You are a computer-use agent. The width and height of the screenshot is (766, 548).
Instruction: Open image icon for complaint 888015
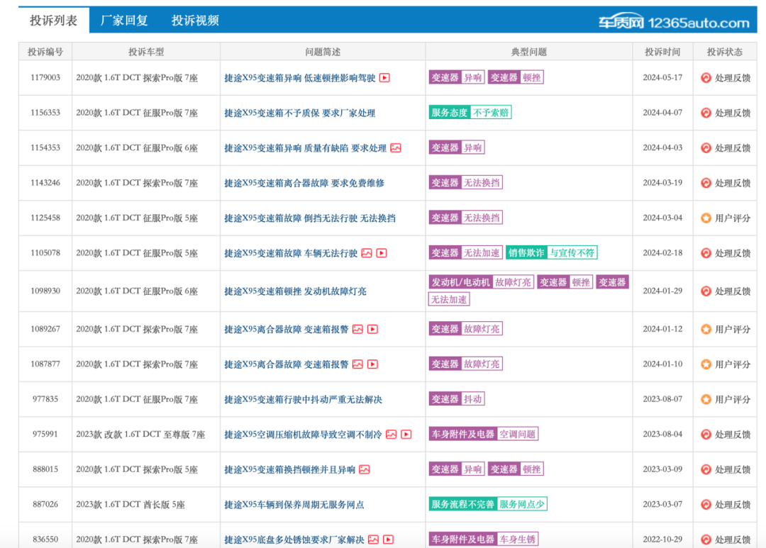point(365,469)
